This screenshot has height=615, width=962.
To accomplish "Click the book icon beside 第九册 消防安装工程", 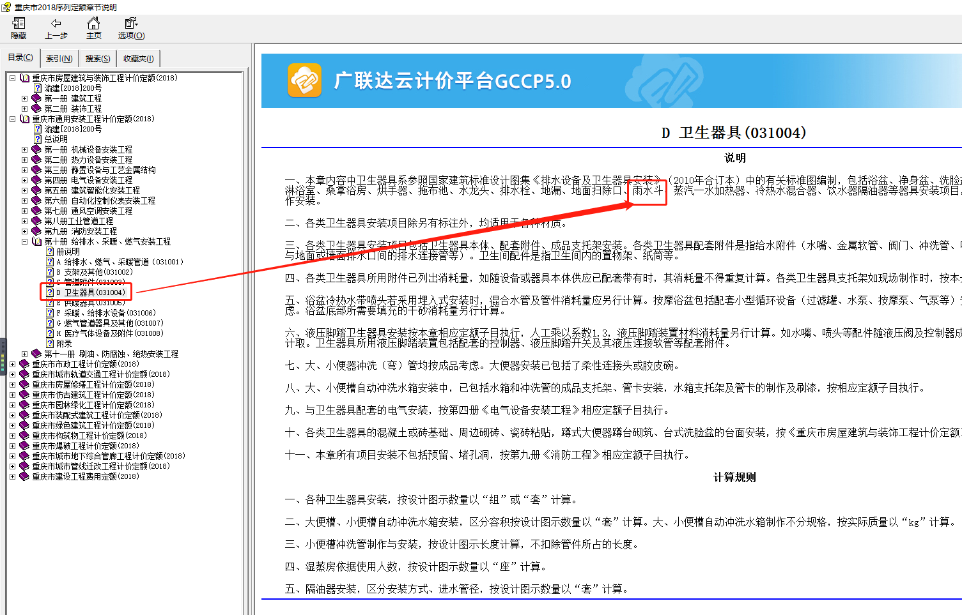I will [x=36, y=231].
